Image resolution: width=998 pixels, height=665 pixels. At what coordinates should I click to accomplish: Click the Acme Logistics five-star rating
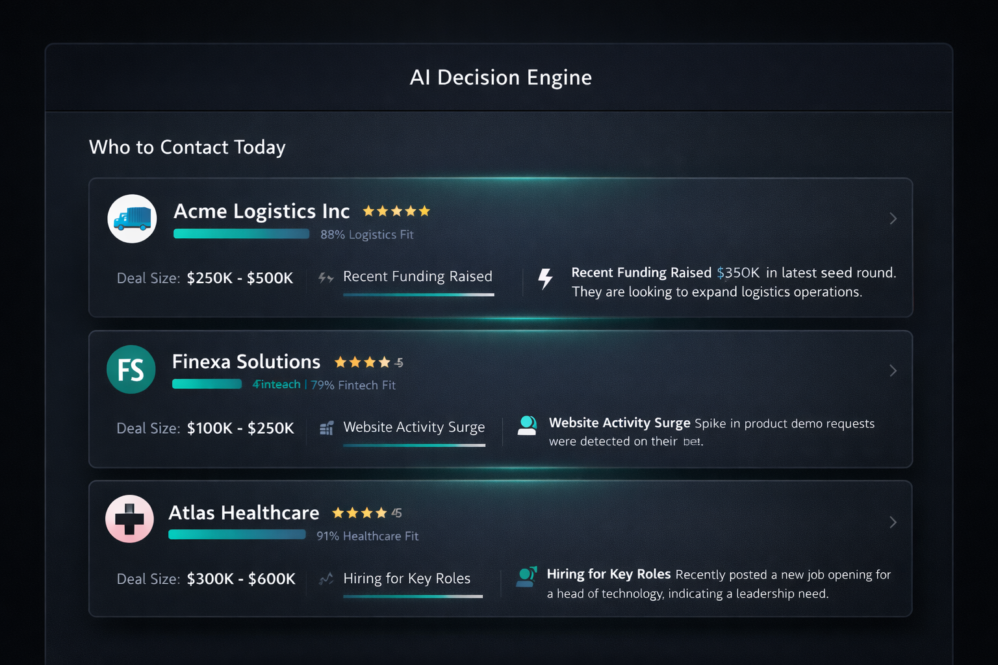pos(396,211)
